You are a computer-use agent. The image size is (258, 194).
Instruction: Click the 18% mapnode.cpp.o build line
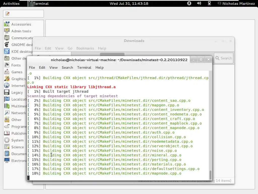click(105, 173)
